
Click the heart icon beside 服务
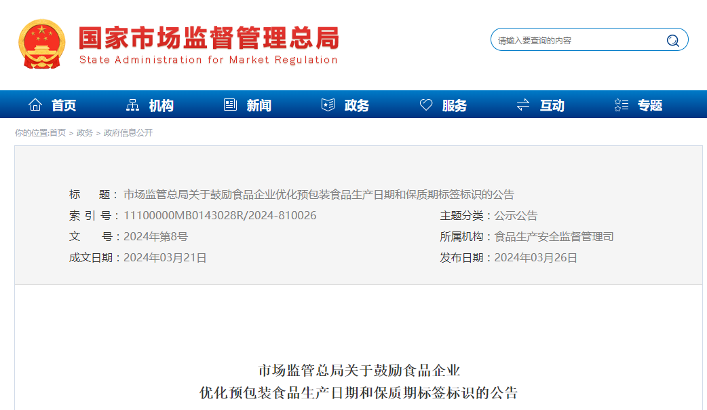(425, 104)
